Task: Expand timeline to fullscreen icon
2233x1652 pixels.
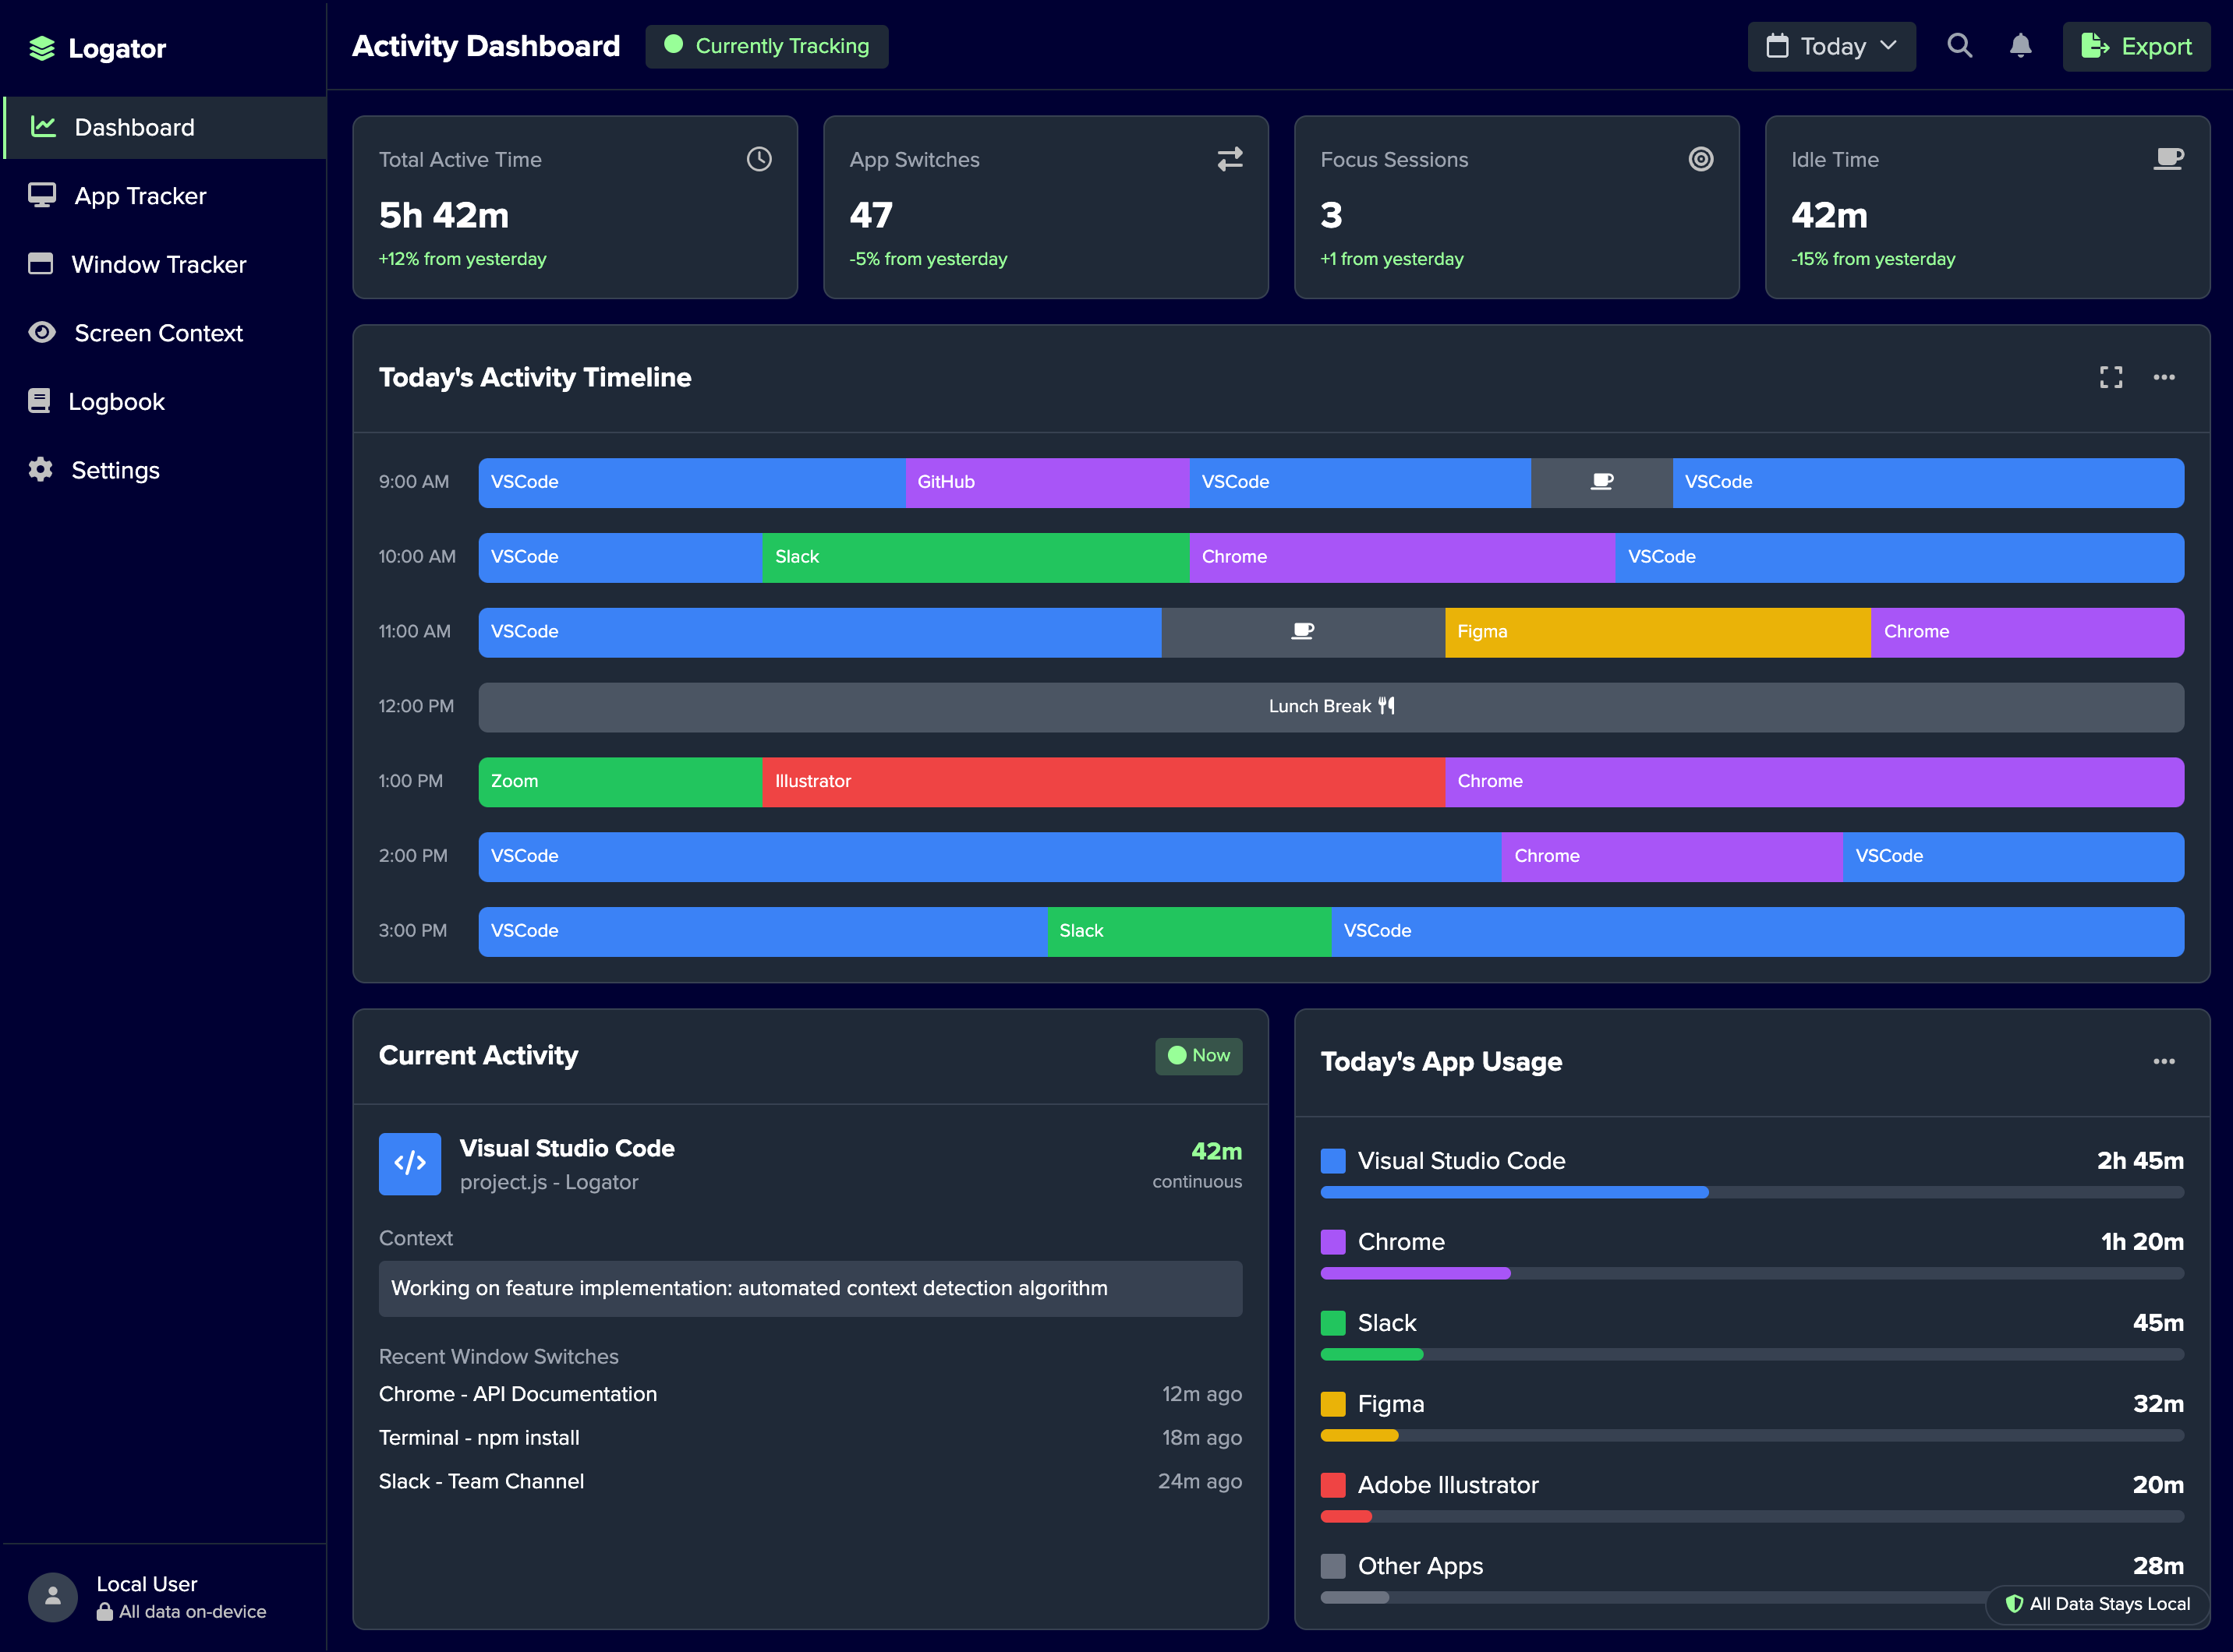Action: pos(2111,377)
